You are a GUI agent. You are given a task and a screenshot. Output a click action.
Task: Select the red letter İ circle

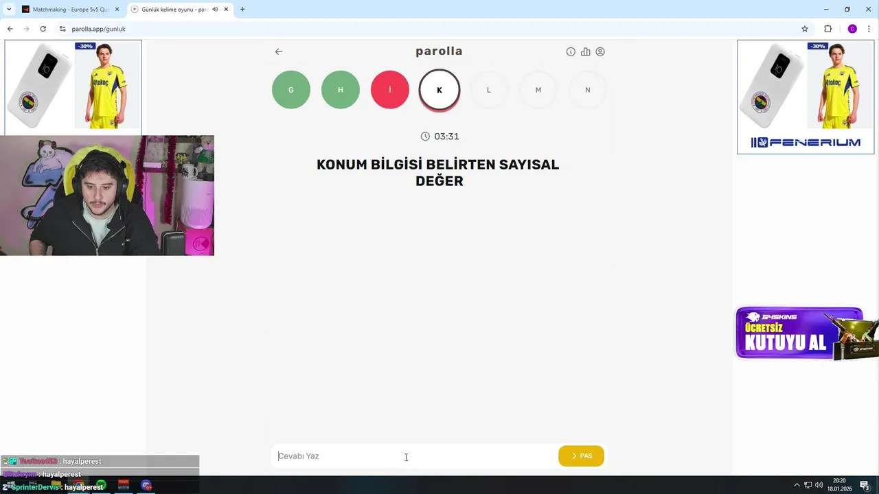(390, 90)
